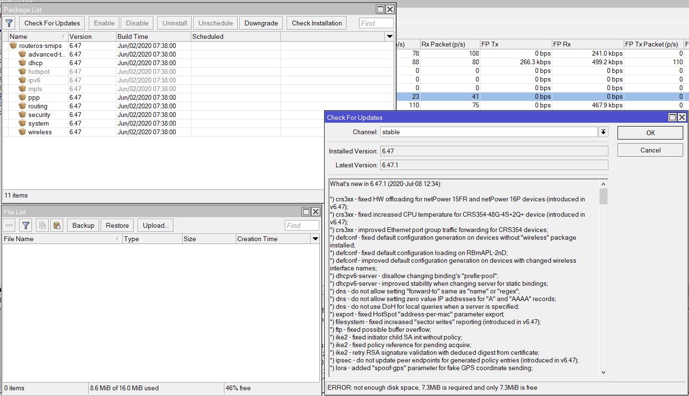The height and width of the screenshot is (396, 689).
Task: Open the Channel dropdown arrow
Action: pos(603,132)
